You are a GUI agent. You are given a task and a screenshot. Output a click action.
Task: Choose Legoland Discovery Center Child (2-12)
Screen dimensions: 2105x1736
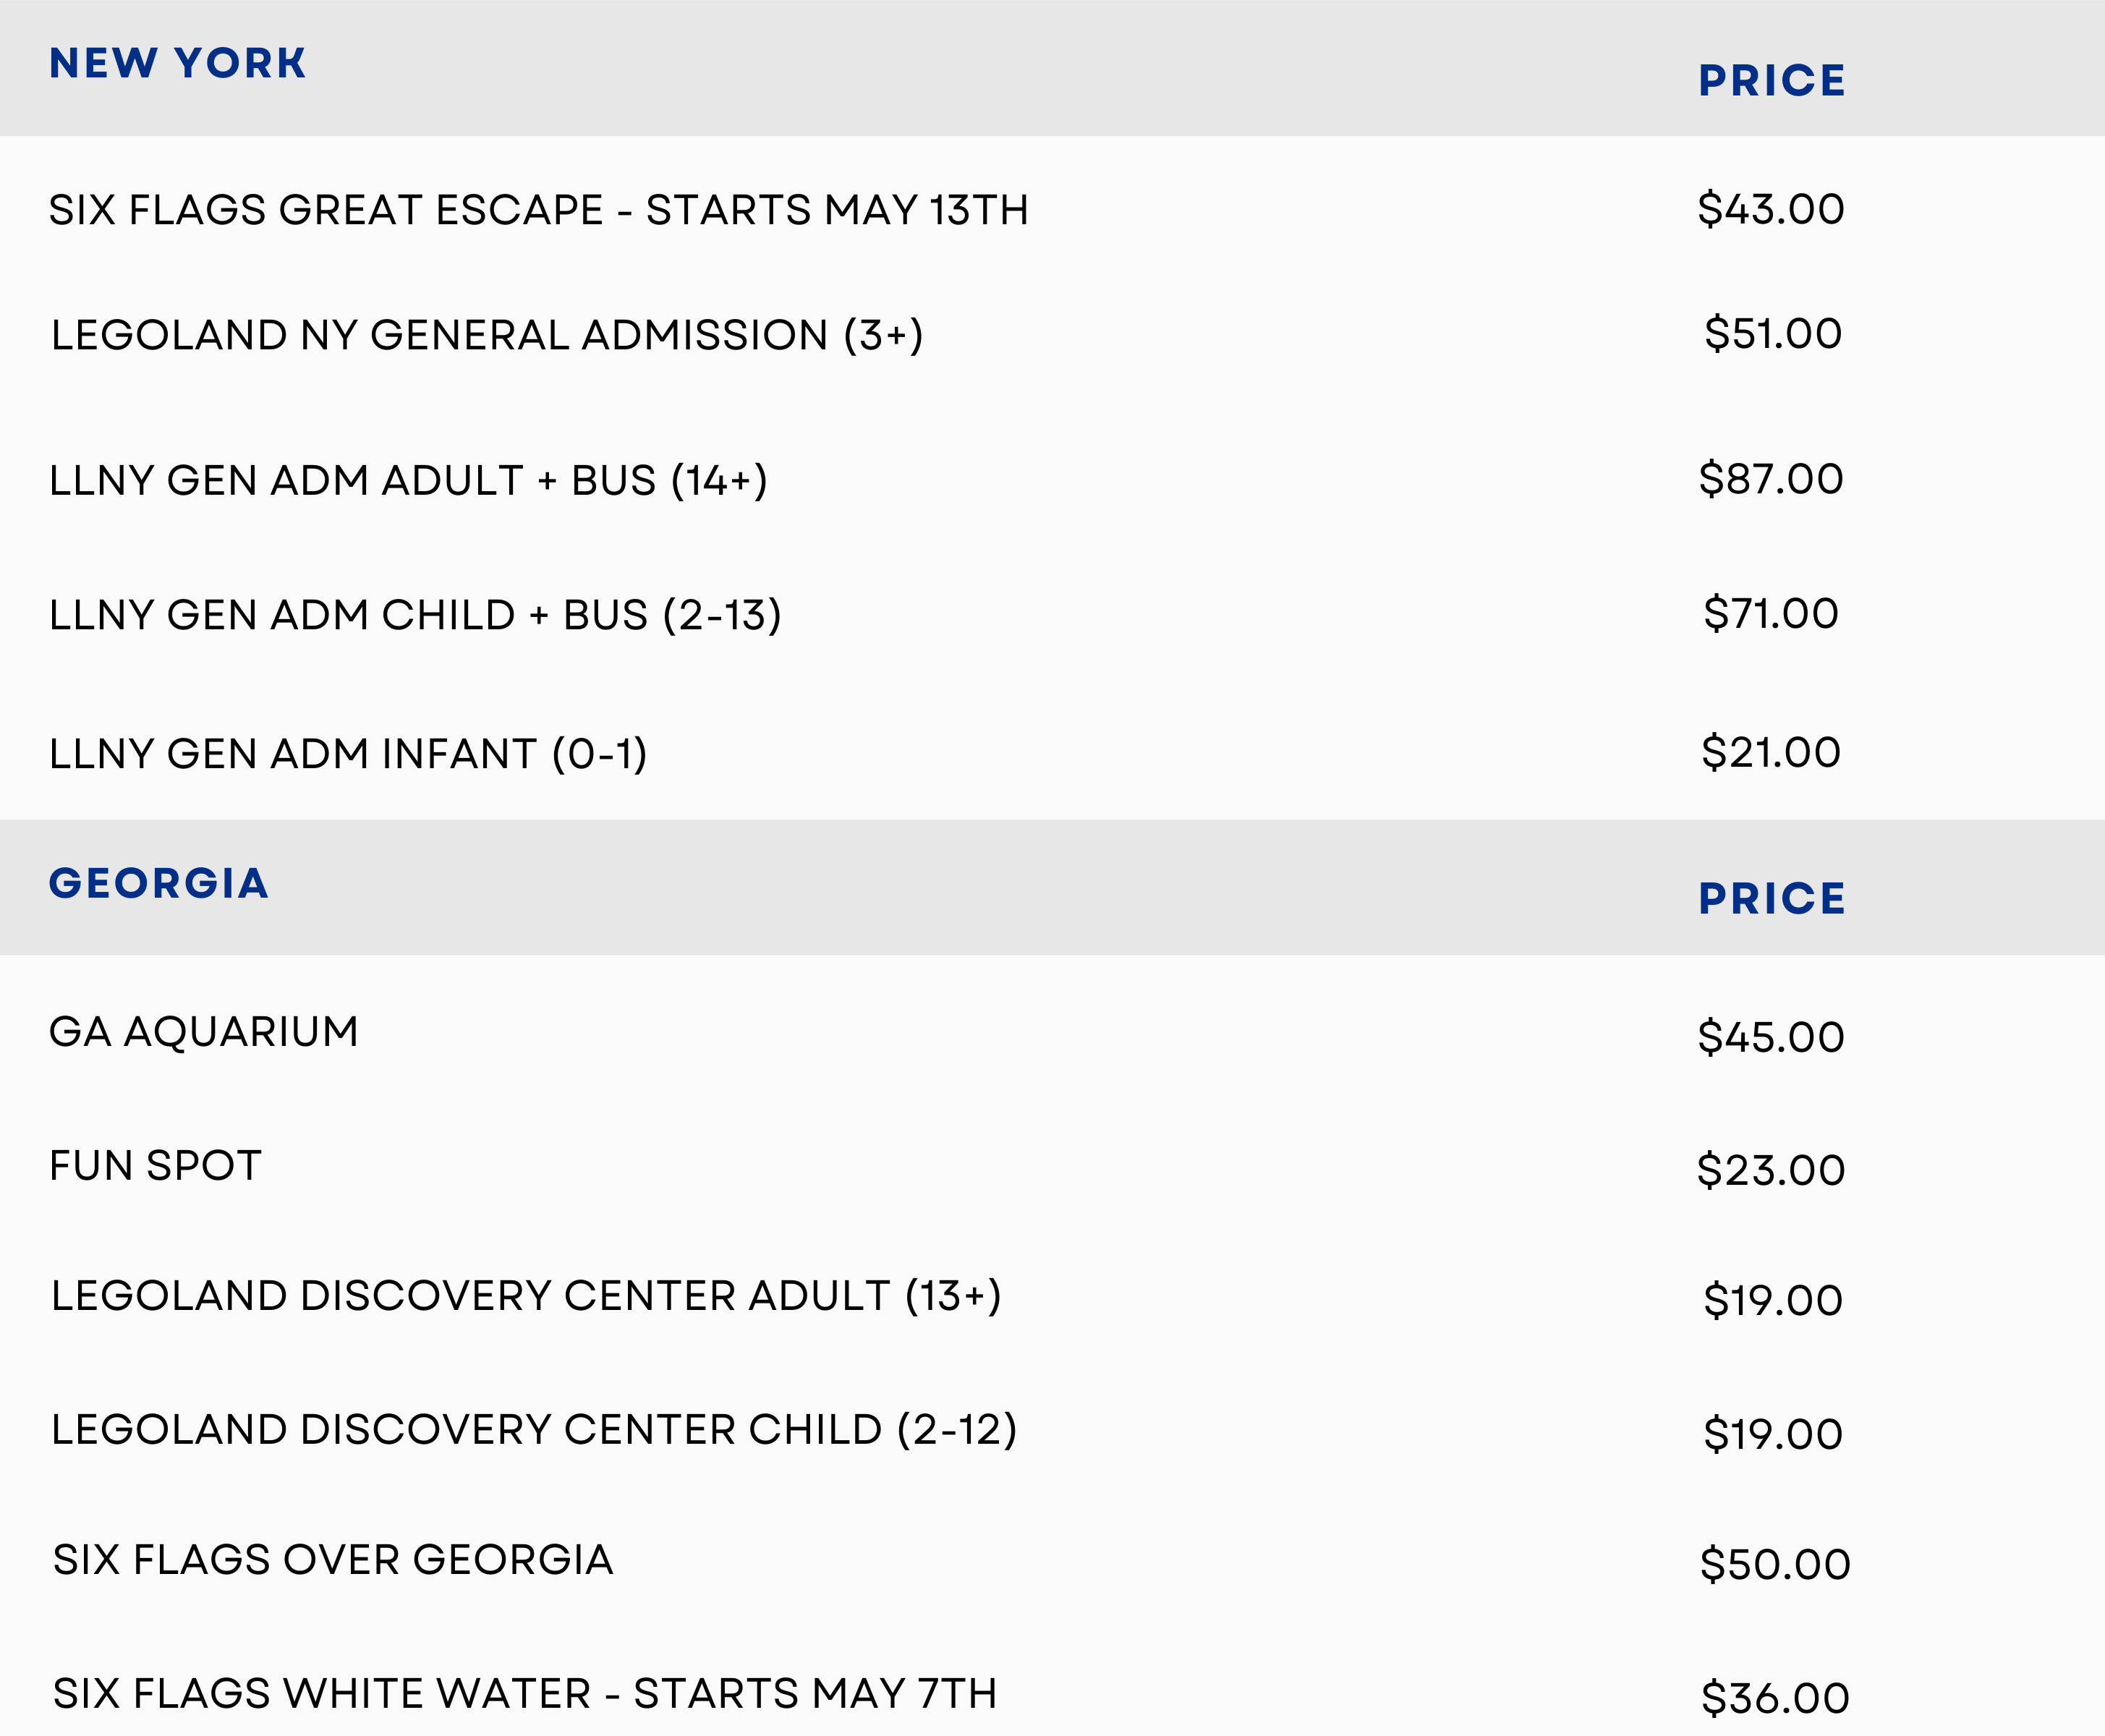pos(534,1430)
